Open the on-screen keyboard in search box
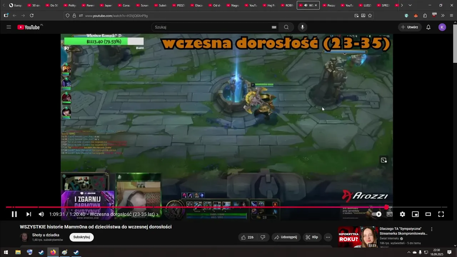Viewport: 457px width, 257px height. (x=274, y=27)
